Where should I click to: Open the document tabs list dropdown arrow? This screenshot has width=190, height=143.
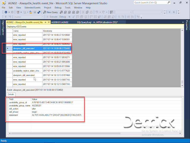[x=183, y=22]
